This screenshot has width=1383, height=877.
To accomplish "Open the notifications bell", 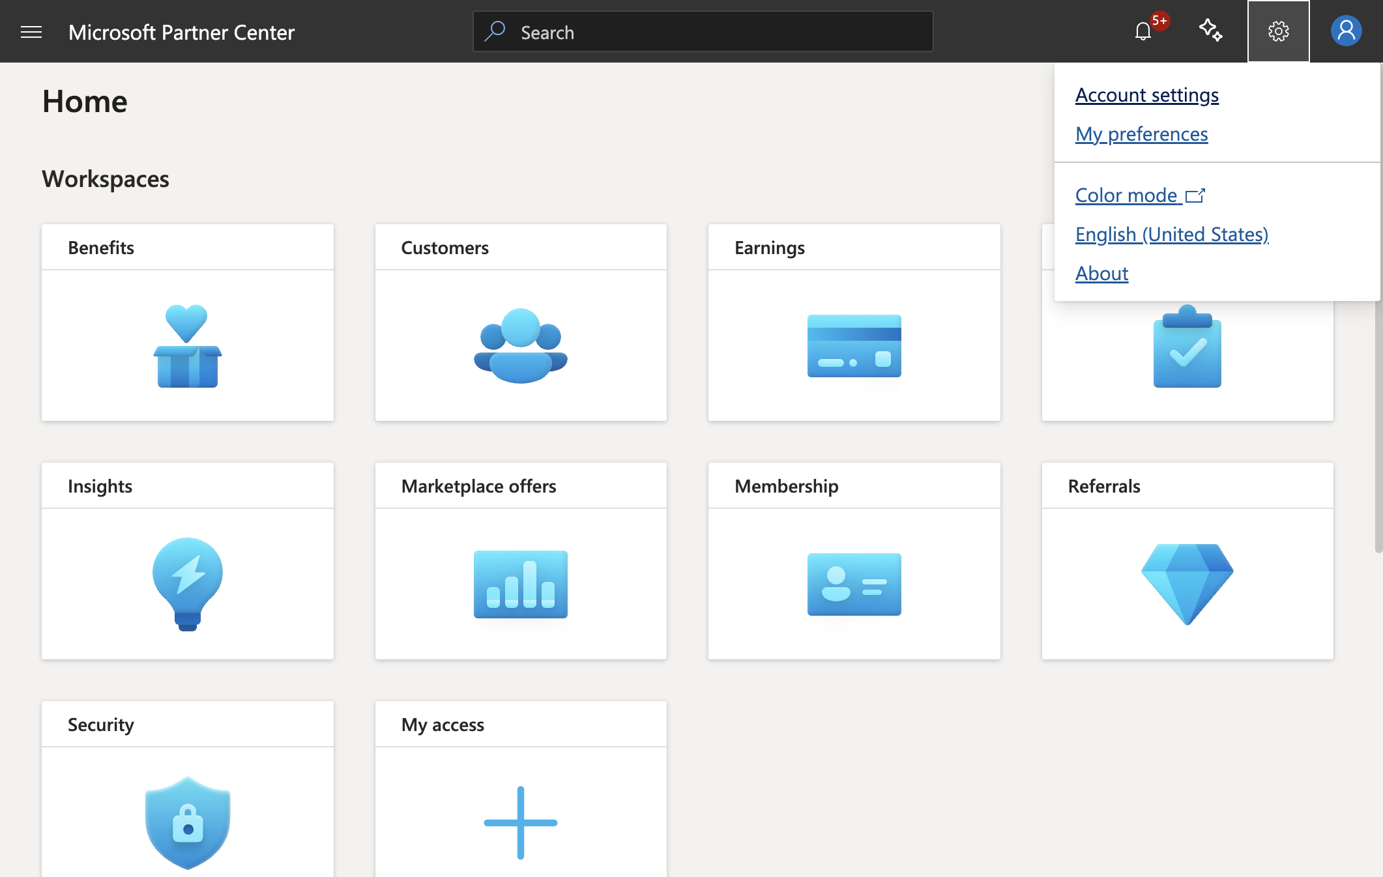I will click(x=1143, y=31).
